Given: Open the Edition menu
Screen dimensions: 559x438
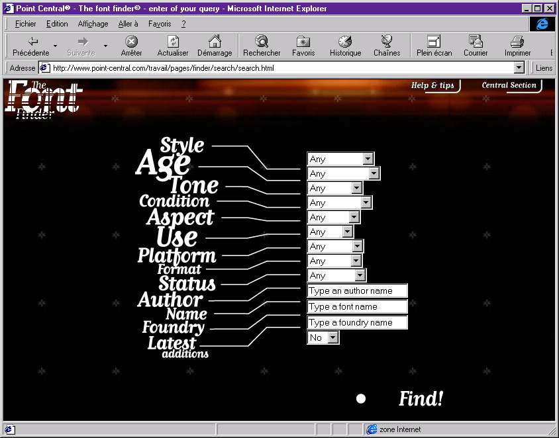Looking at the screenshot, I should tap(57, 24).
